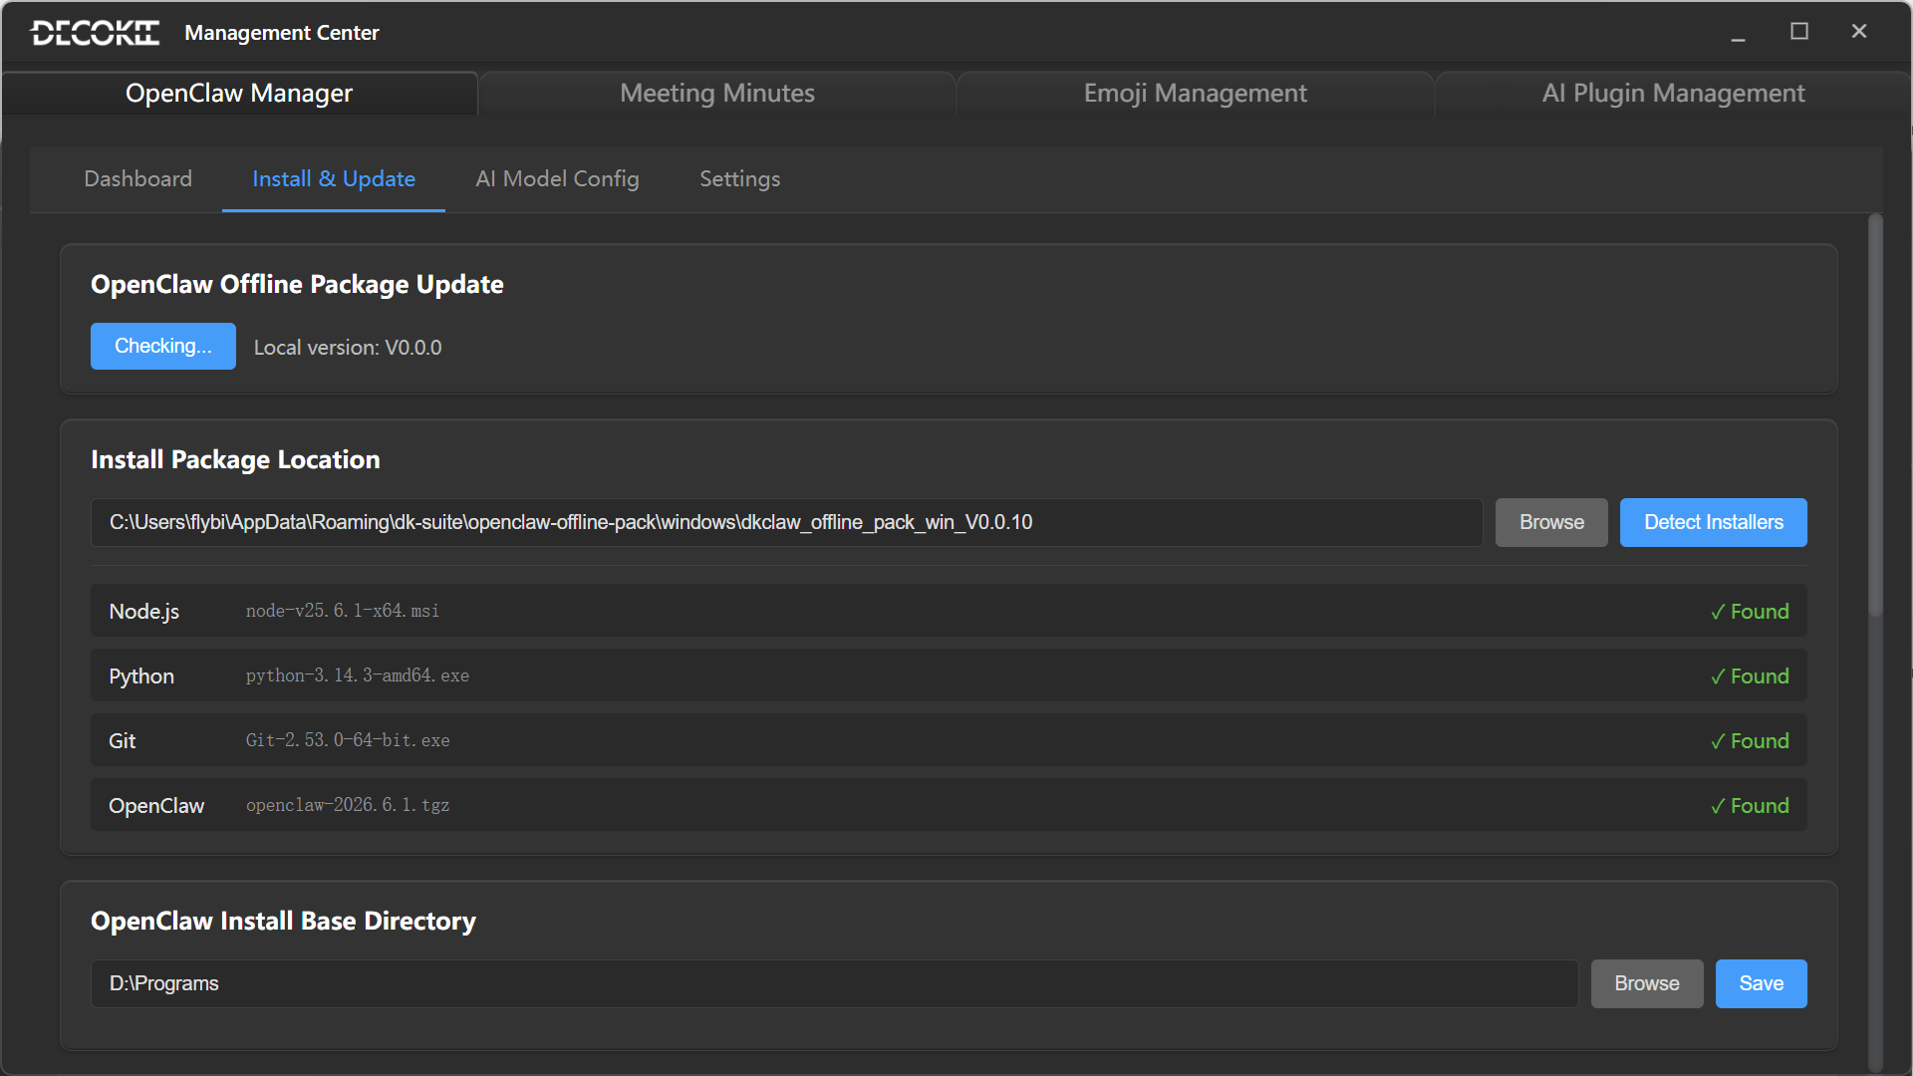Click the DECOKIT logo in the title bar
This screenshot has width=1913, height=1076.
click(x=96, y=33)
